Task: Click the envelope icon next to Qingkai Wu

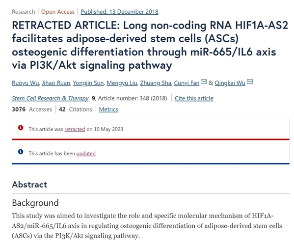Action: [x=250, y=82]
